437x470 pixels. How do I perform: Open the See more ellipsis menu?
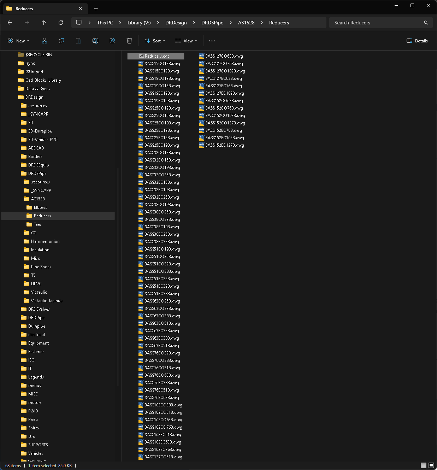(212, 41)
